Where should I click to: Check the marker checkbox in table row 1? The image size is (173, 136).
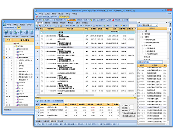[42, 36]
